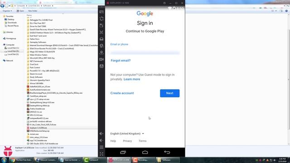The image size is (290, 163).
Task: Decrease volume in the KOPlayer sidebar
Action: coord(101,140)
